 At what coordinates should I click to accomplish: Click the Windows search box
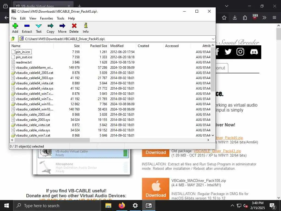[x=57, y=206]
